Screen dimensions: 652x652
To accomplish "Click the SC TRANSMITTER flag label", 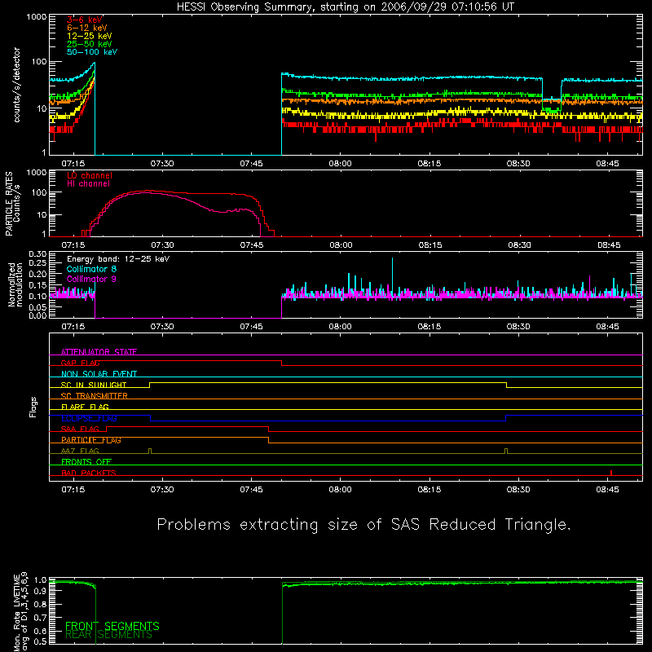I will tap(94, 396).
